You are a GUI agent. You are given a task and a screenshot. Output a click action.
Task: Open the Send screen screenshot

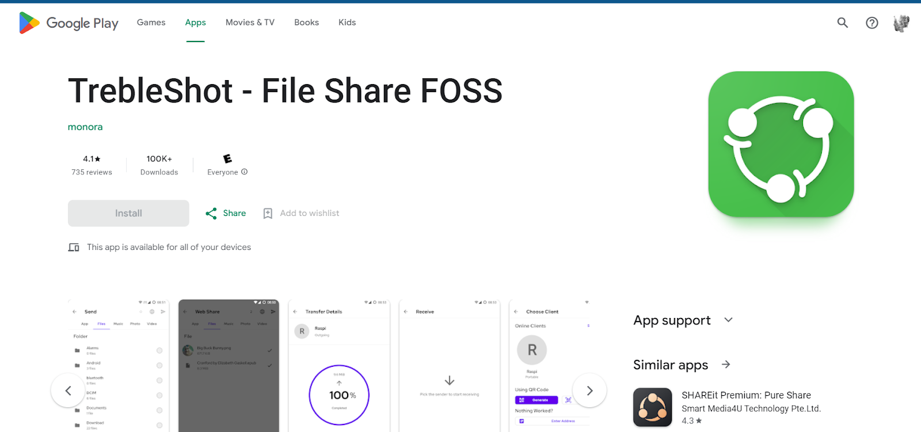coord(119,366)
